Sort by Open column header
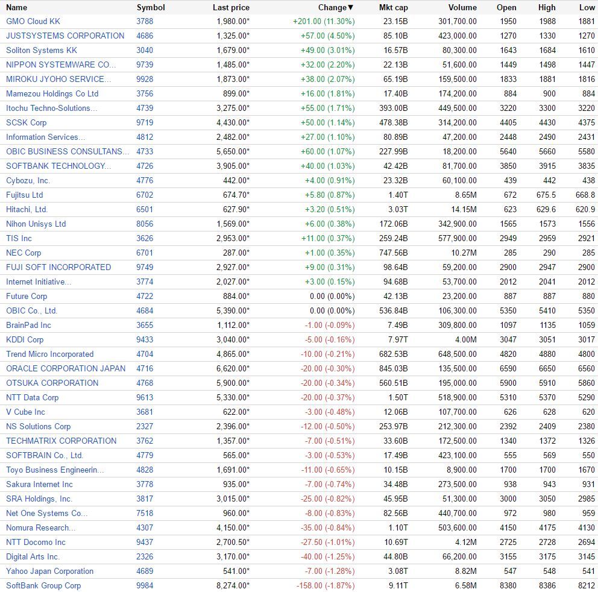598x592 pixels. pos(506,8)
